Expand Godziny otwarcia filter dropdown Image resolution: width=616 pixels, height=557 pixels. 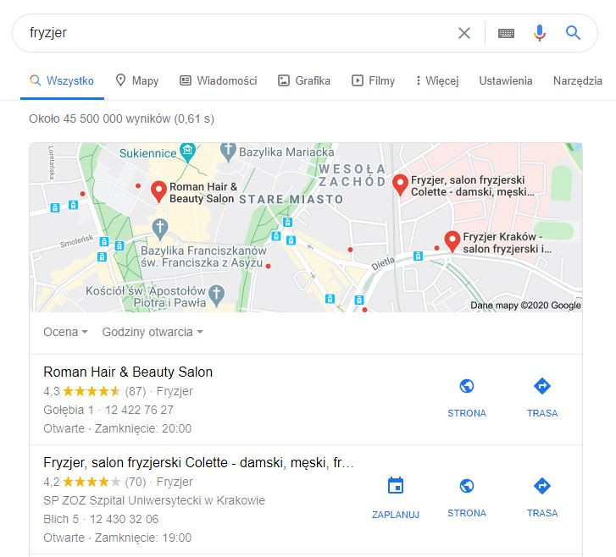pyautogui.click(x=153, y=332)
